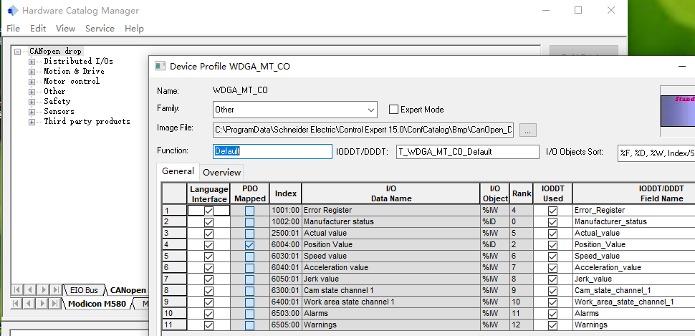695x336 pixels.
Task: Click the Index column header
Action: (x=285, y=193)
